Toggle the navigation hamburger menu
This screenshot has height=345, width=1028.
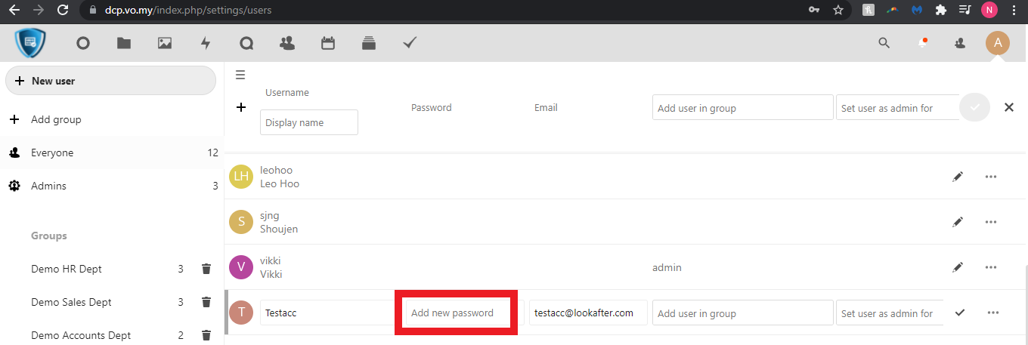[240, 75]
